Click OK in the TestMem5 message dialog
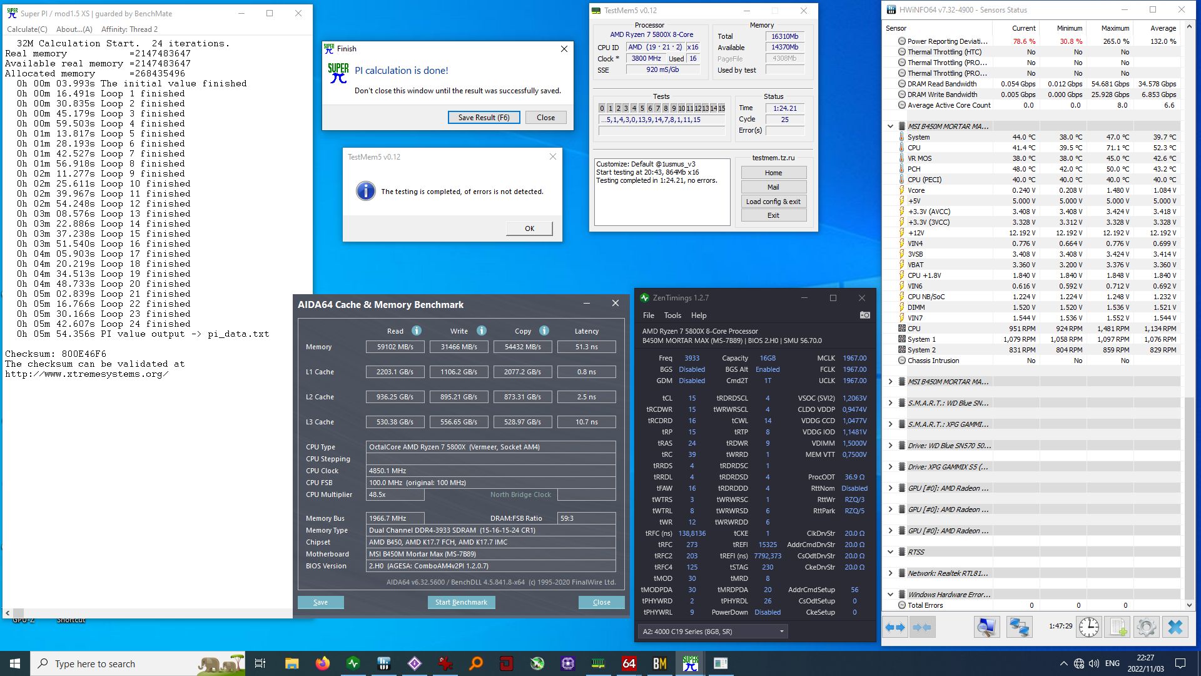The height and width of the screenshot is (676, 1201). coord(529,228)
